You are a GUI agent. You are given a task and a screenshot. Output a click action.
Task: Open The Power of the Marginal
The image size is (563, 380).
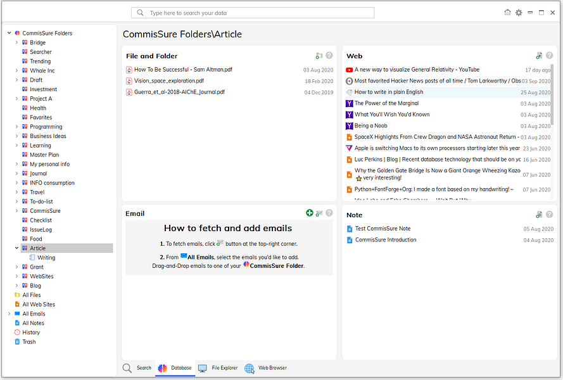pyautogui.click(x=387, y=103)
